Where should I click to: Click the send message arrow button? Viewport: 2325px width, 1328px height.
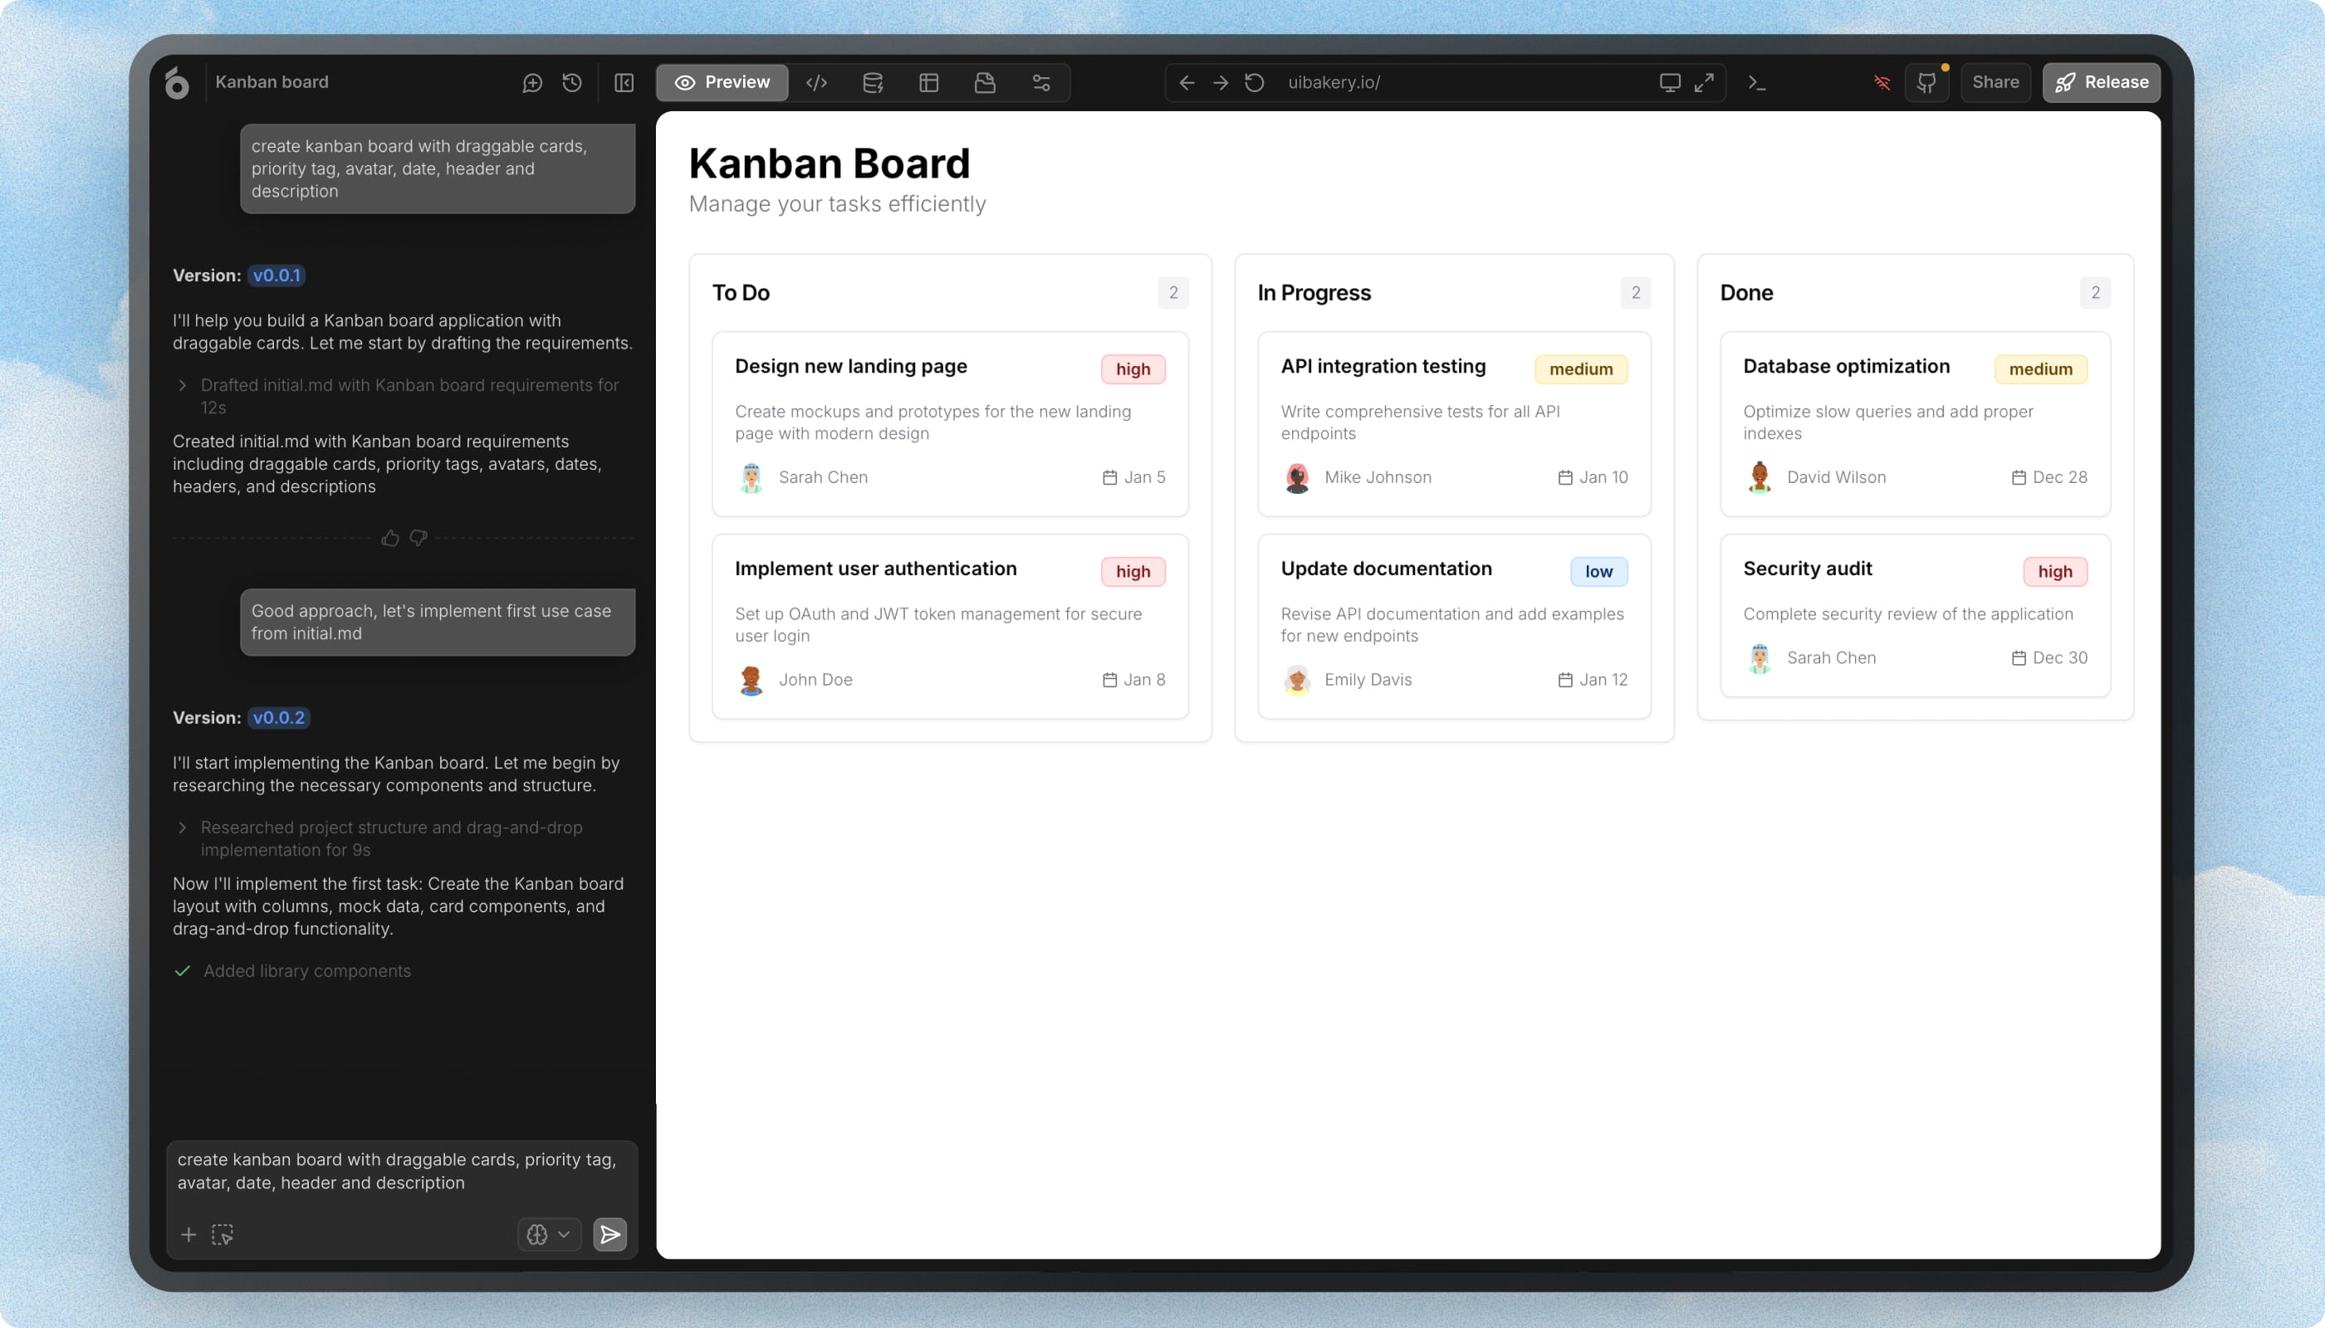(x=609, y=1234)
